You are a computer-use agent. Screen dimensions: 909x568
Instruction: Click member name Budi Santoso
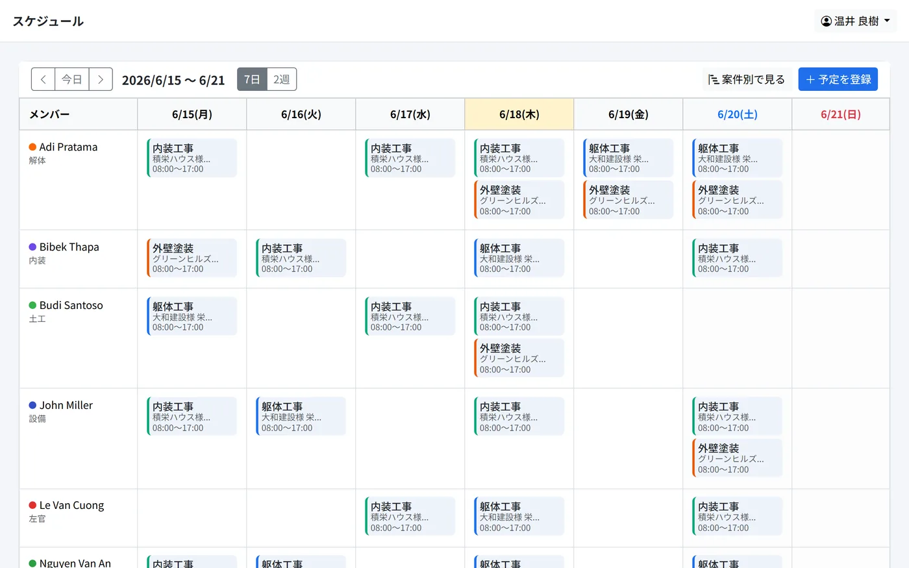[x=71, y=305]
